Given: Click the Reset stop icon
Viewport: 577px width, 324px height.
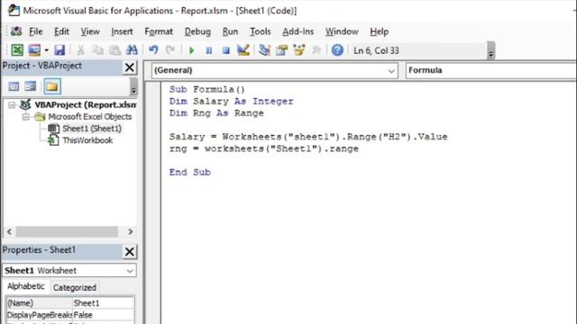Looking at the screenshot, I should tap(226, 50).
